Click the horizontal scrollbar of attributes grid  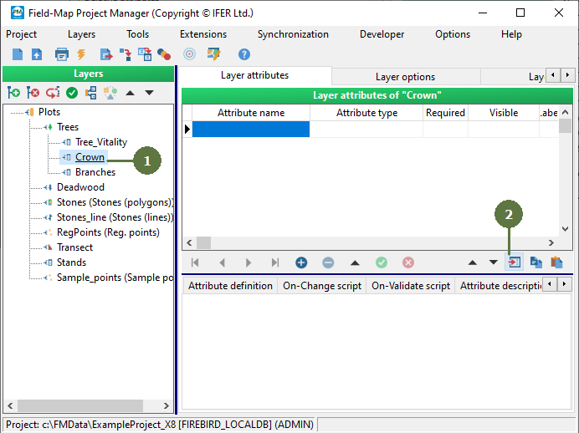[x=368, y=243]
